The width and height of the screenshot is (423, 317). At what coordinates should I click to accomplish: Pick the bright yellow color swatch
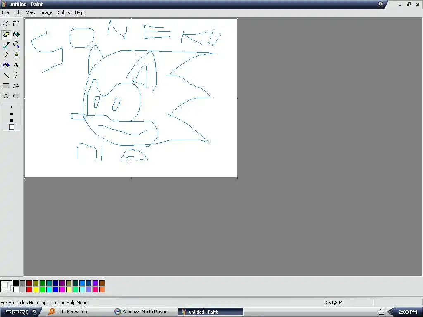click(36, 289)
